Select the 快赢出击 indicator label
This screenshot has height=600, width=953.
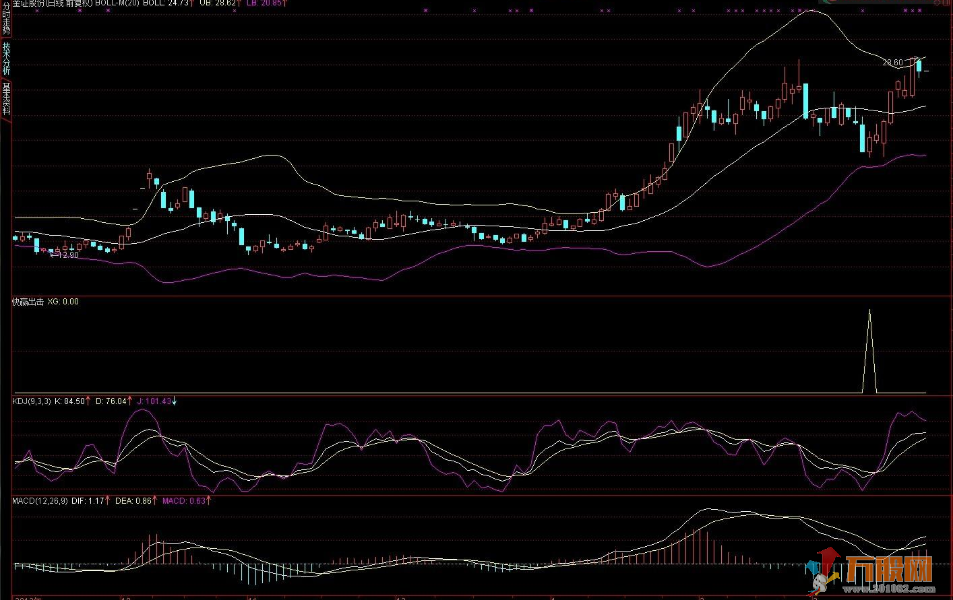pos(28,302)
